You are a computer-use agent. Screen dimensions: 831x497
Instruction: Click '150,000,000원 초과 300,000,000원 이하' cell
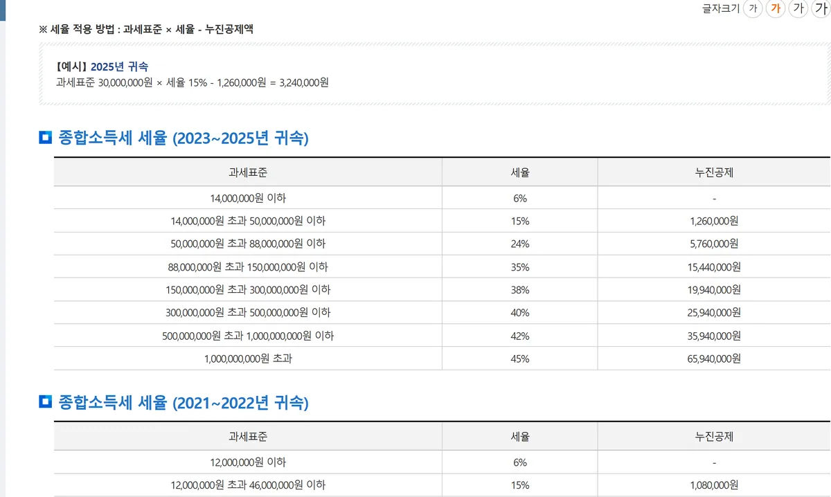tap(248, 289)
